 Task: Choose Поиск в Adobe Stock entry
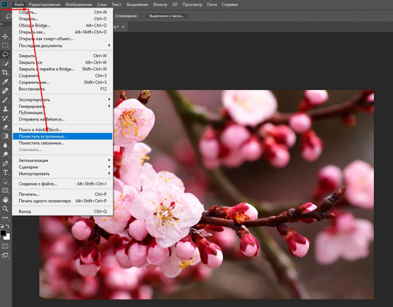click(62, 129)
